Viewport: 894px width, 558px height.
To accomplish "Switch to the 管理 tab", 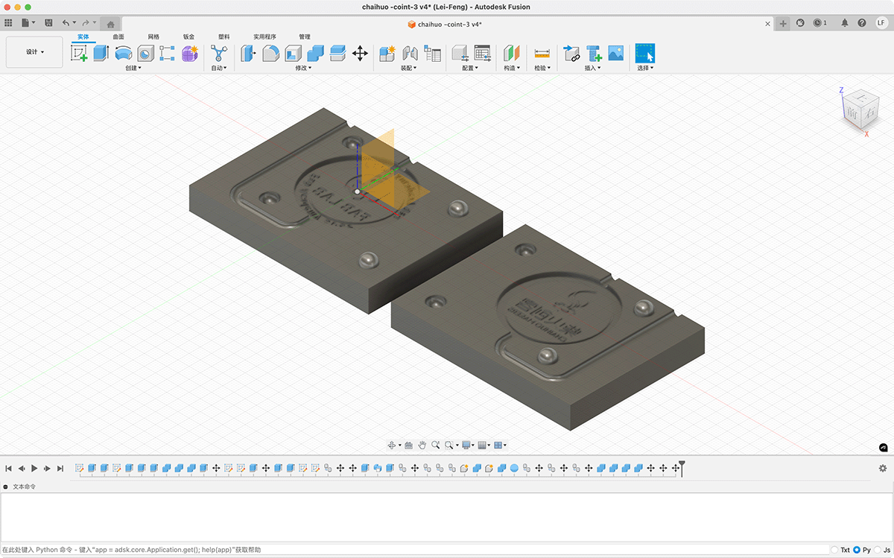I will (305, 37).
